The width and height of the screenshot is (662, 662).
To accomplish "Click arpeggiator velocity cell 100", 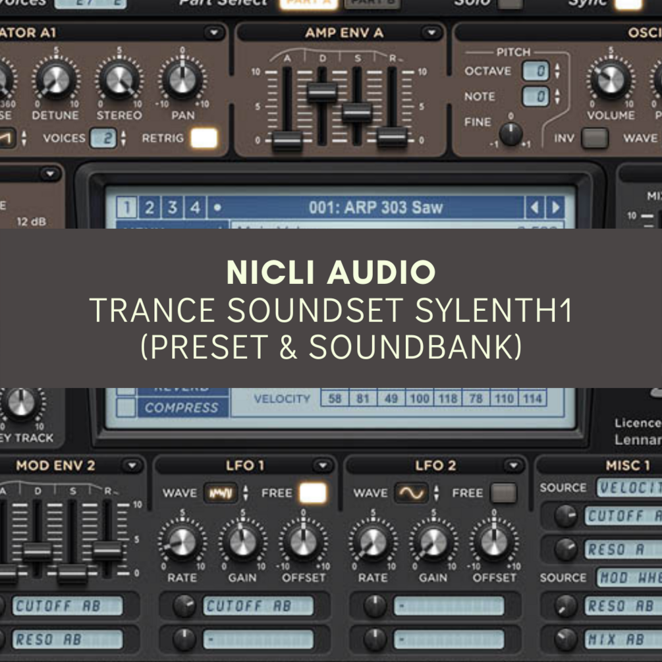I will pos(420,398).
